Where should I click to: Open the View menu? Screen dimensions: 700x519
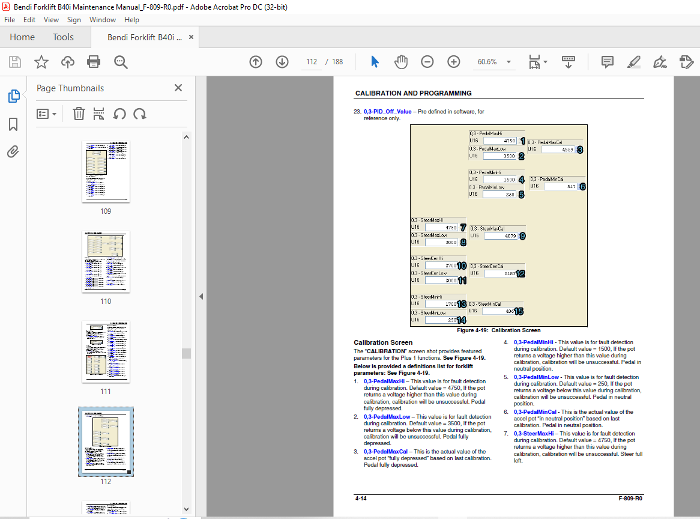pyautogui.click(x=51, y=20)
